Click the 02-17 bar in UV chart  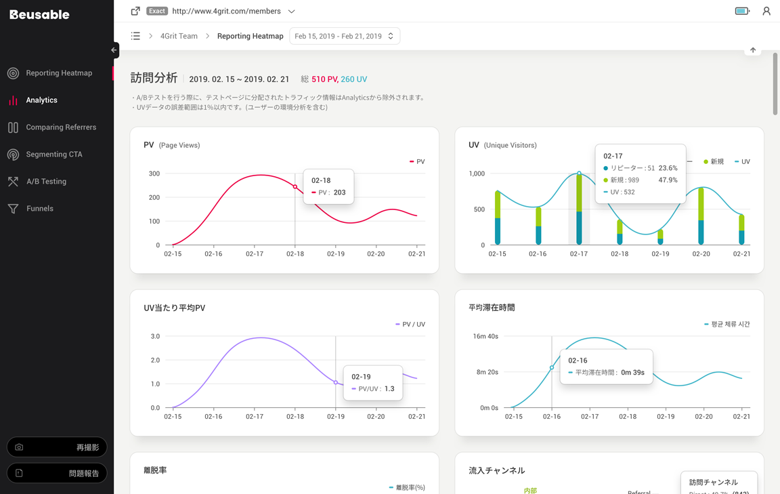(579, 209)
